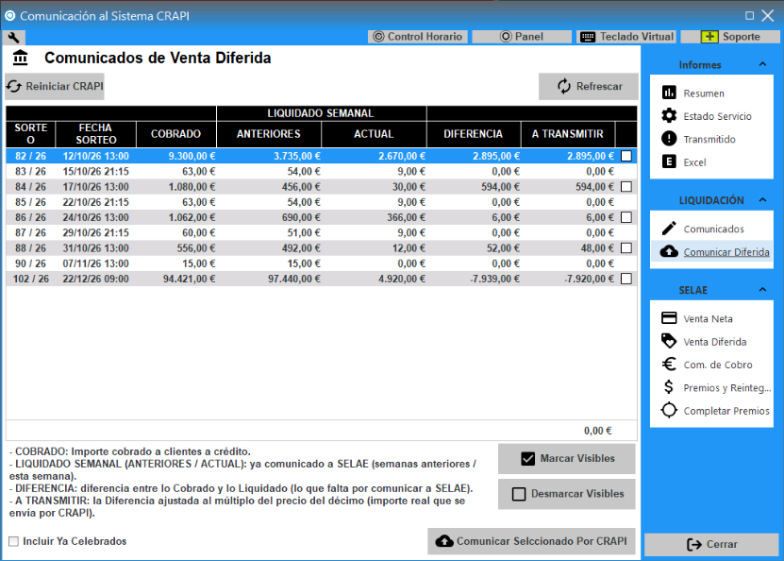Click the Estado Servicio gear icon

(669, 115)
